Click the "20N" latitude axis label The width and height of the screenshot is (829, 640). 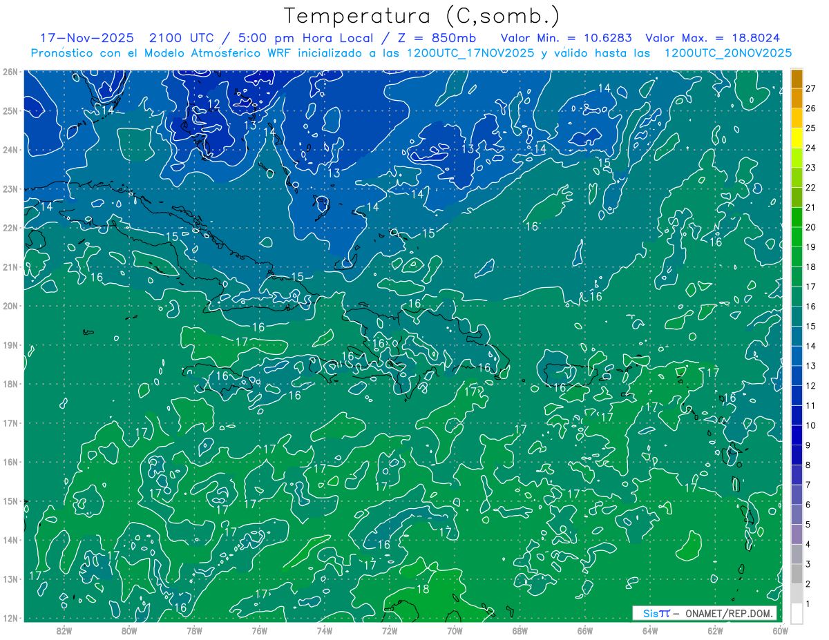click(10, 306)
